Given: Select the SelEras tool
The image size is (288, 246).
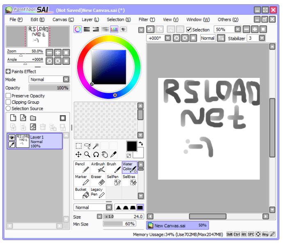Looking at the screenshot, I should pyautogui.click(x=130, y=180).
